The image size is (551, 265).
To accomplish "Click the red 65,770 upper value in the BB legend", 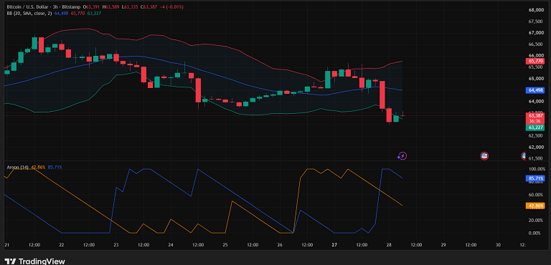I will pyautogui.click(x=77, y=14).
